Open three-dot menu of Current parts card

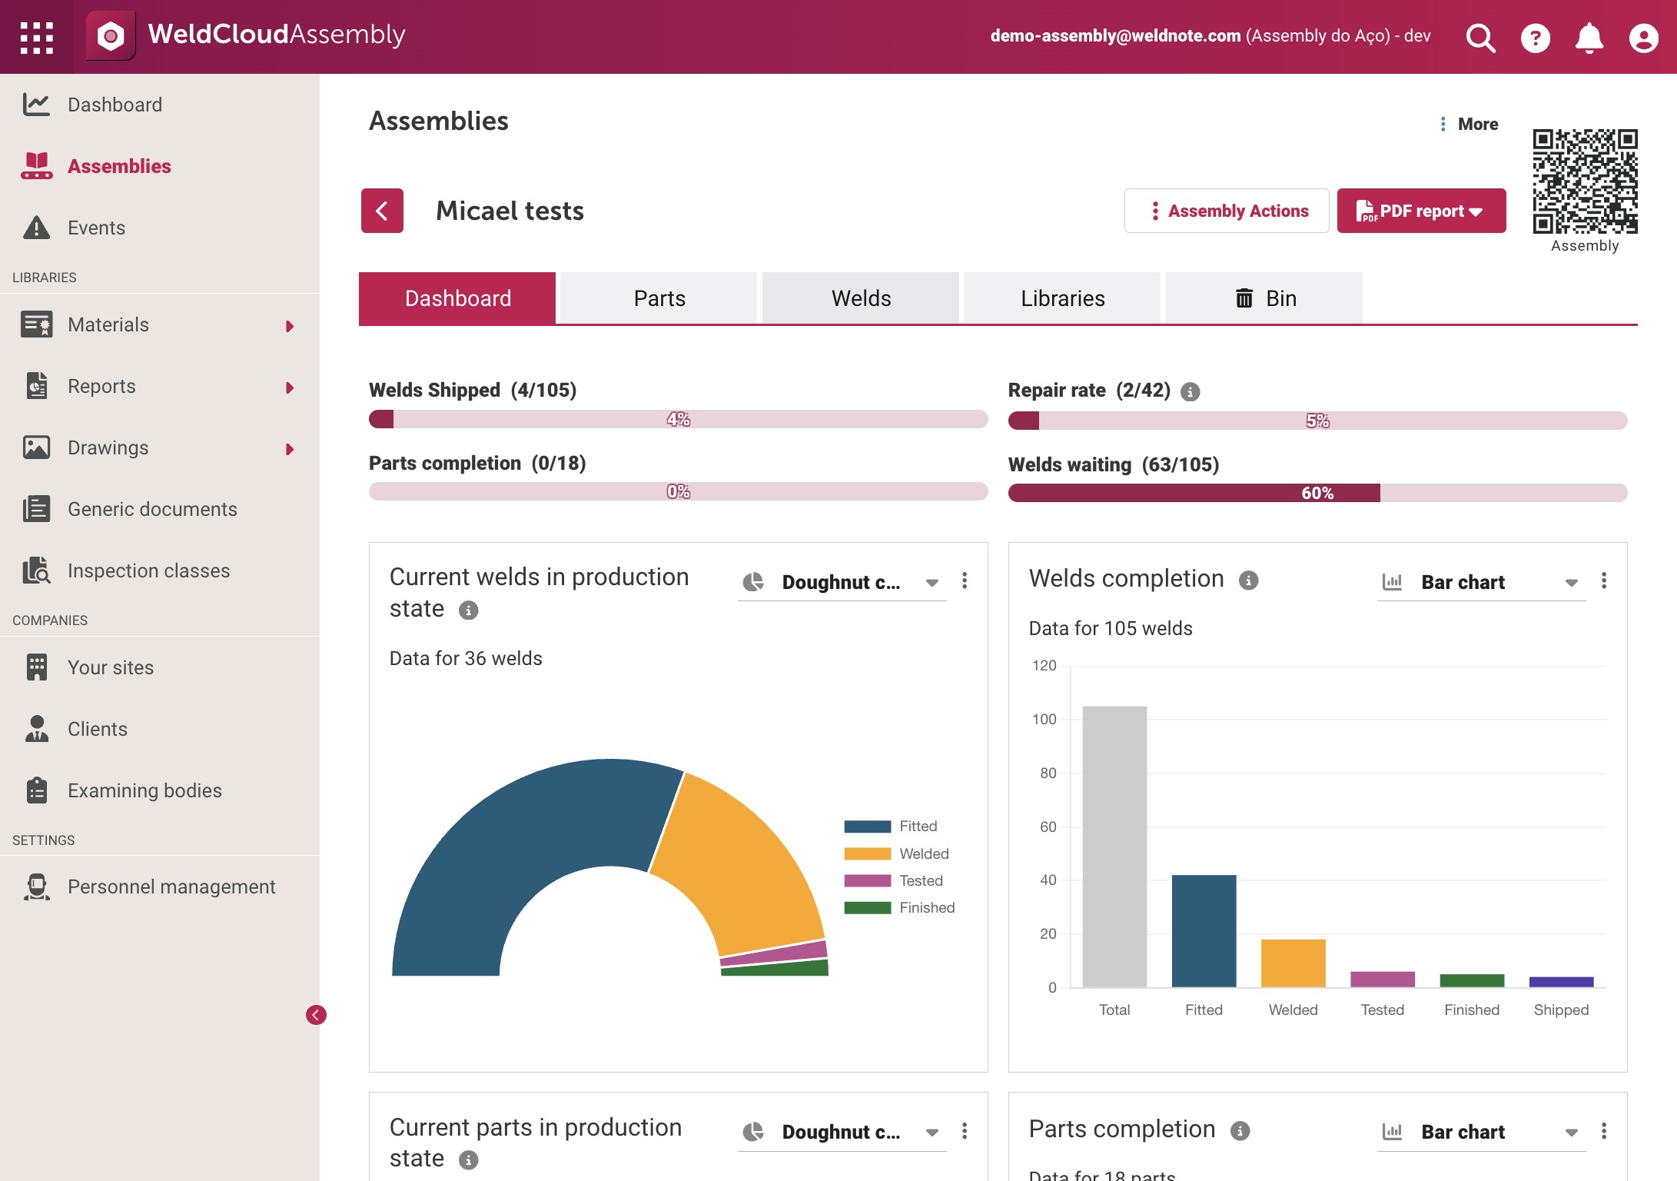click(x=964, y=1131)
